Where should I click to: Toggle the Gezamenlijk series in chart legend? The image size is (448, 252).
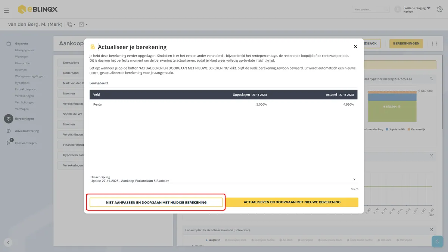point(416,130)
